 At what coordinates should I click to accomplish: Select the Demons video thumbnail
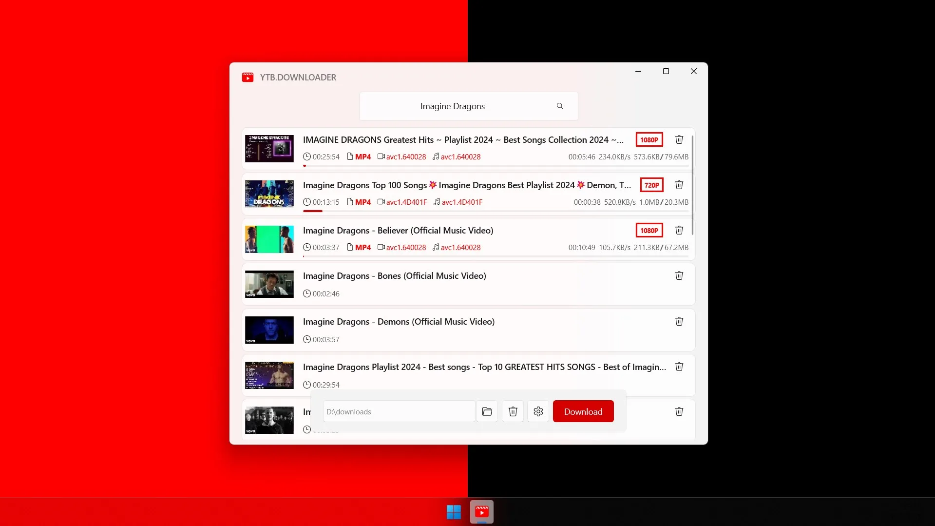(269, 330)
